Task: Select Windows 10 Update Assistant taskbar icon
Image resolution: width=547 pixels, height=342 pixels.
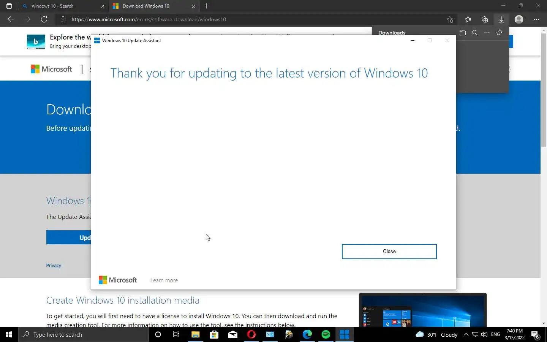Action: coord(345,334)
